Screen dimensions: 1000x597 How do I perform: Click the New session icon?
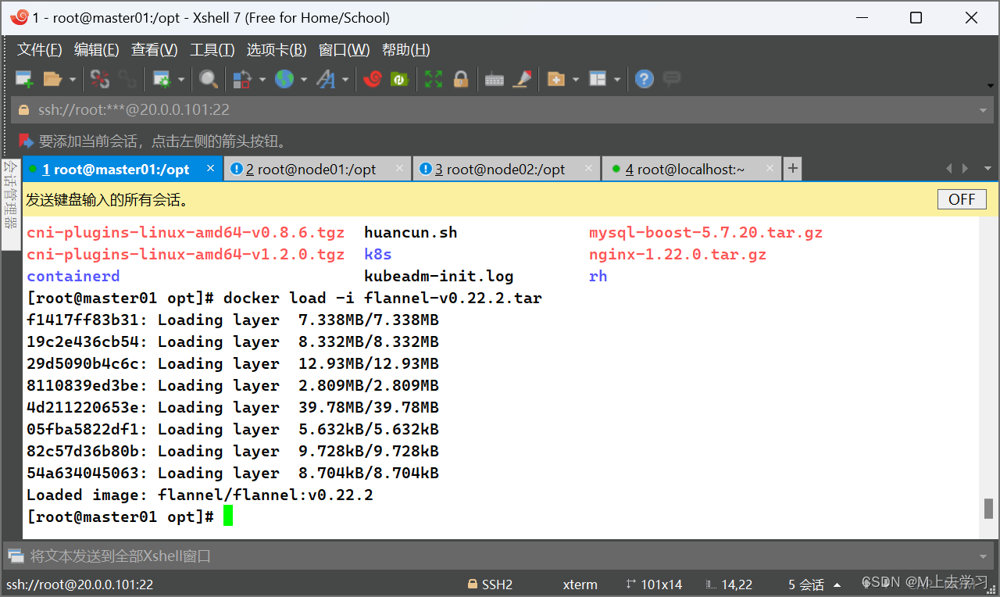24,79
